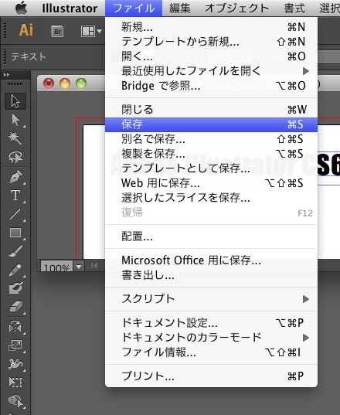This screenshot has width=340, height=415.
Task: Open Adobe Bridge via Br icon
Action: coord(57,32)
